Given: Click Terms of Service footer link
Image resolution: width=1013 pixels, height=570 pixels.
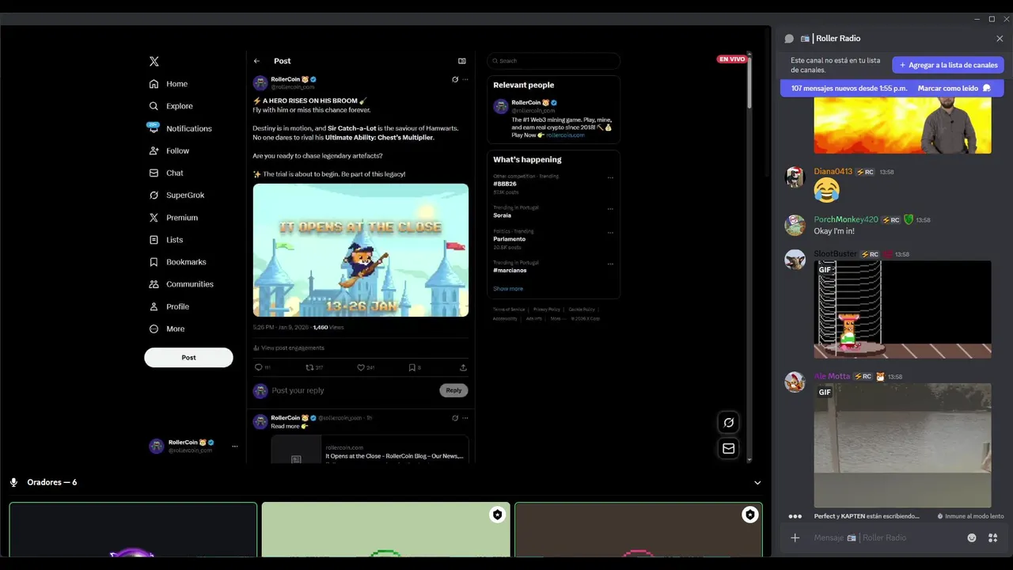Looking at the screenshot, I should point(509,310).
